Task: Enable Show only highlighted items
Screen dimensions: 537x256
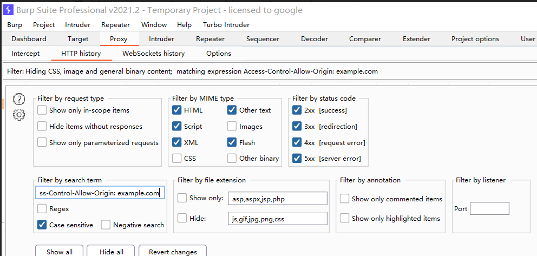Action: tap(344, 218)
